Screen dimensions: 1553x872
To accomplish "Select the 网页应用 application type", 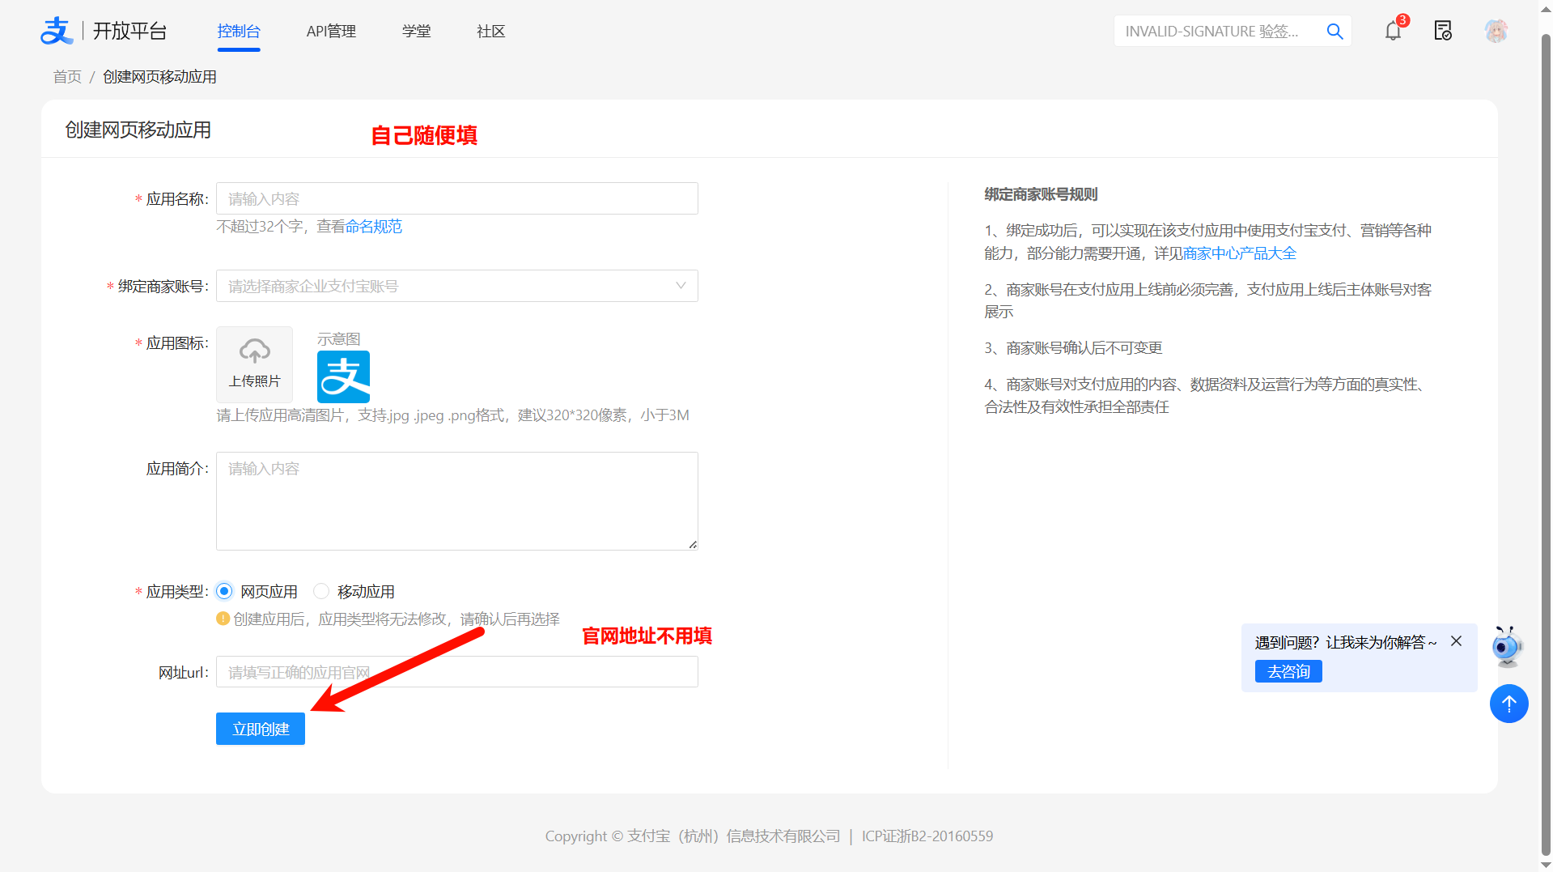I will pyautogui.click(x=224, y=591).
